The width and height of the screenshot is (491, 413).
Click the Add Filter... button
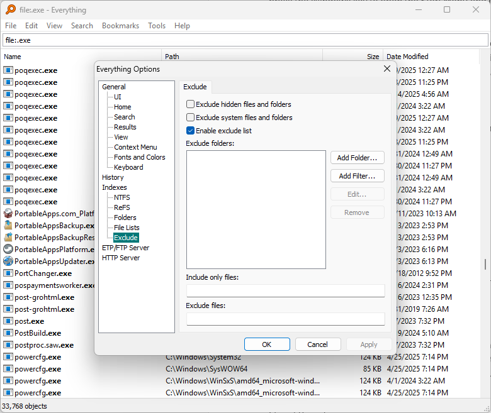pos(358,176)
